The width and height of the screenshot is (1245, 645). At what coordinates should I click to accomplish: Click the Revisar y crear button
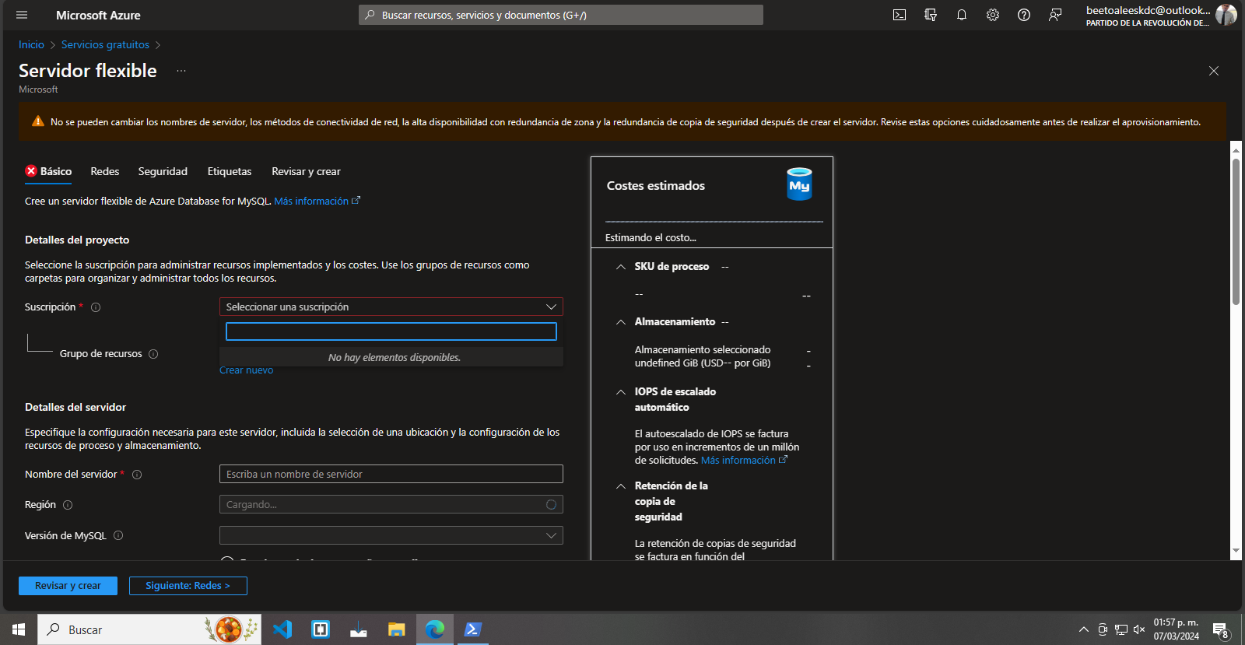click(68, 586)
